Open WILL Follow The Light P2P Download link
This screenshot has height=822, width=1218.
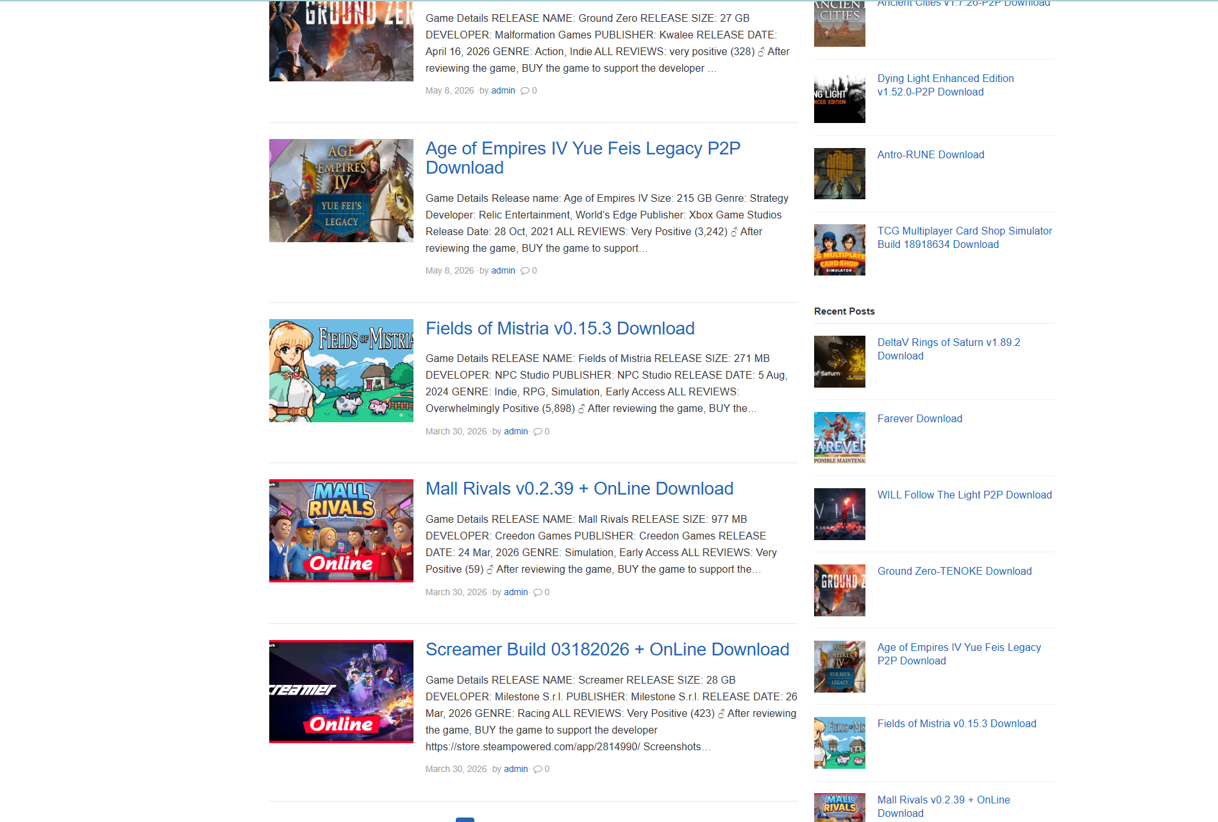(965, 495)
